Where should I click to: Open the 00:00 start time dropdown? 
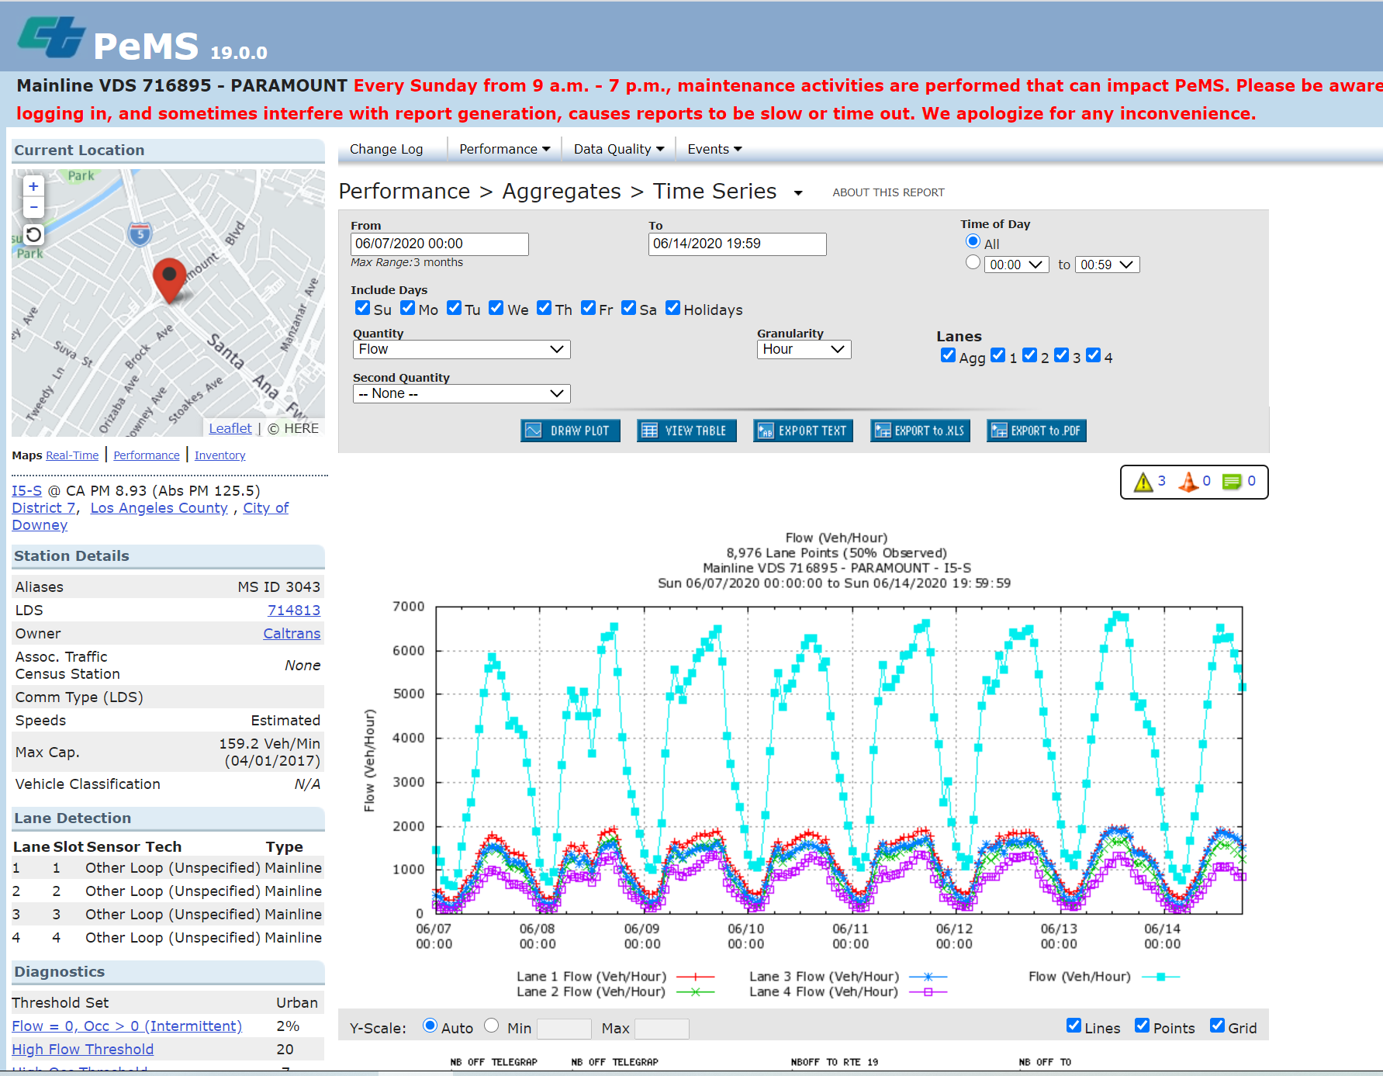pyautogui.click(x=1016, y=265)
